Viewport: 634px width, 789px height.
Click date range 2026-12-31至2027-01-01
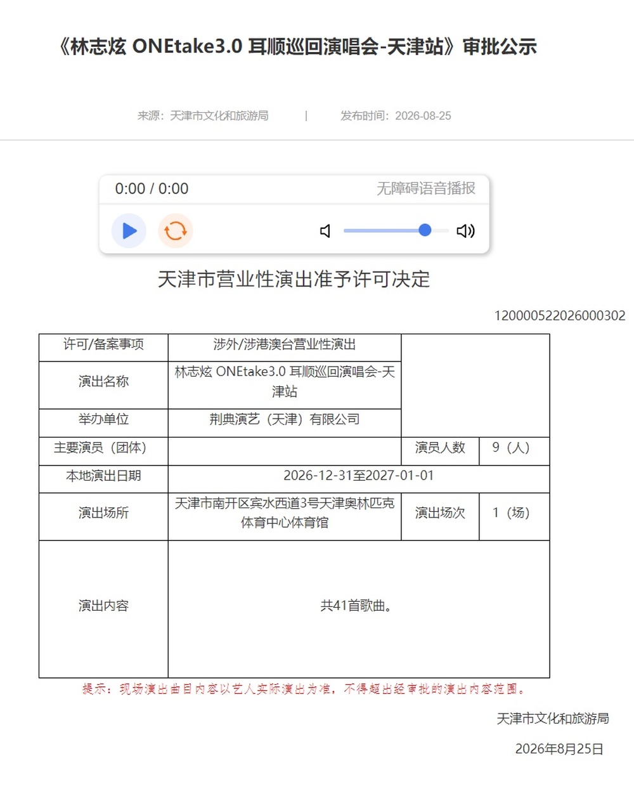click(x=359, y=479)
